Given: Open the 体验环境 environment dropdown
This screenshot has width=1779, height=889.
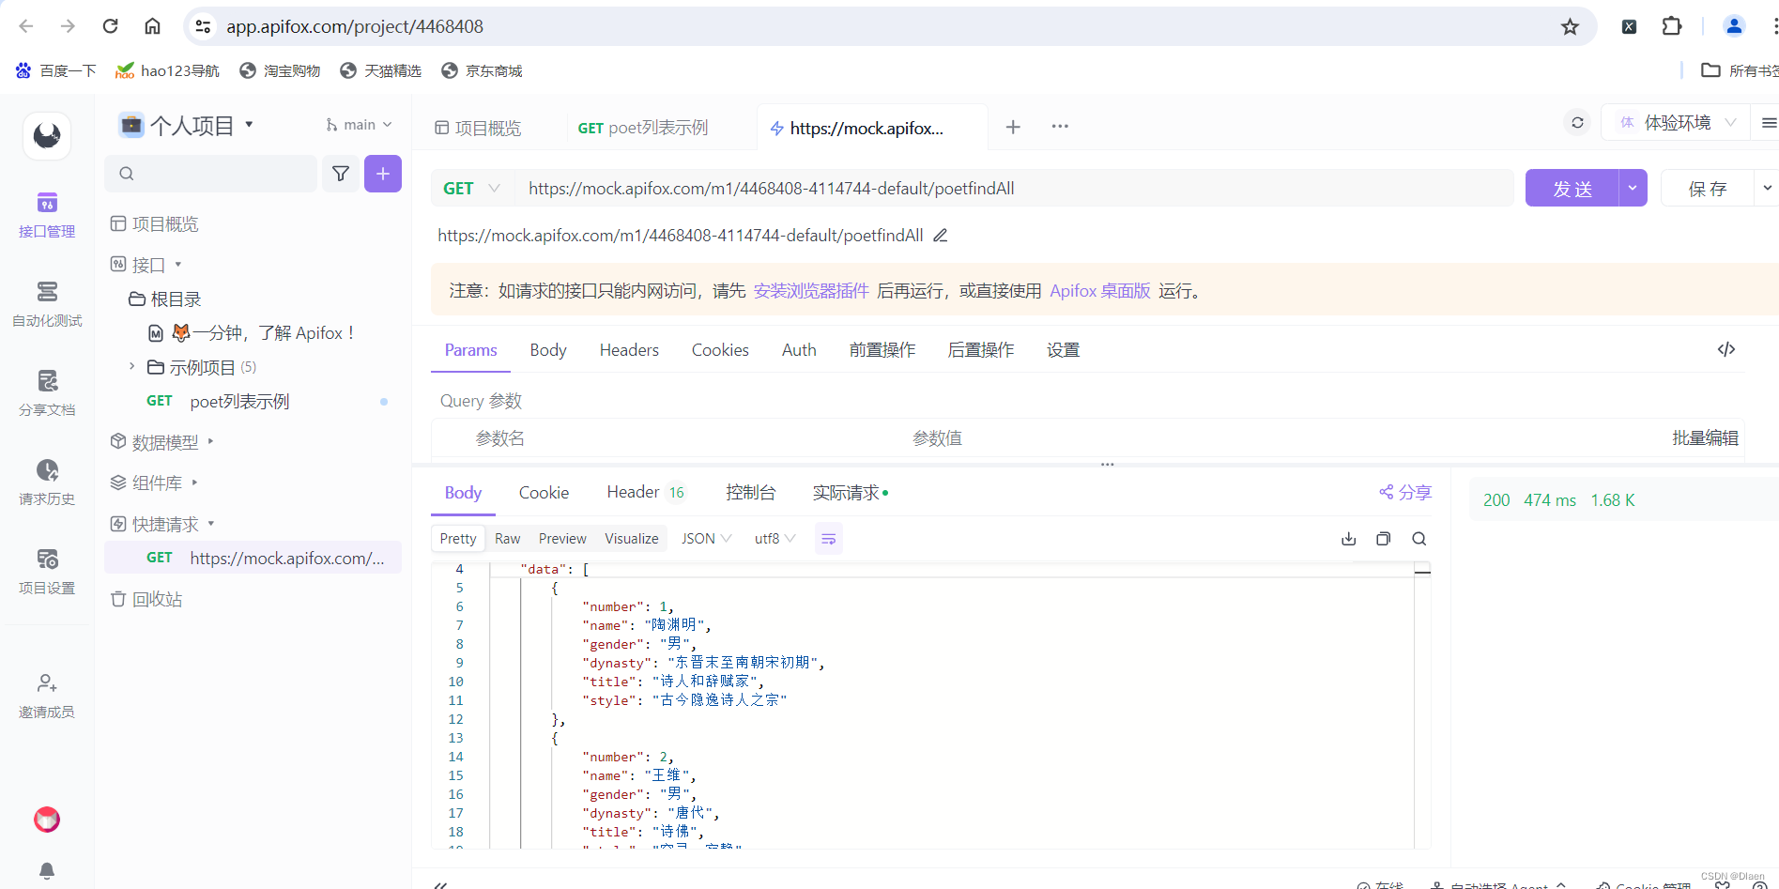Looking at the screenshot, I should 1678,123.
